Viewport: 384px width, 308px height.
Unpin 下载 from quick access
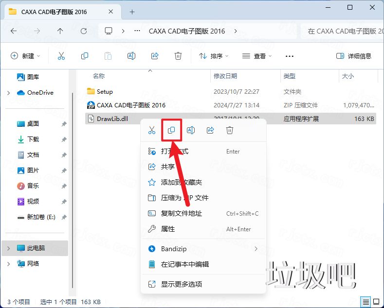[x=64, y=139]
